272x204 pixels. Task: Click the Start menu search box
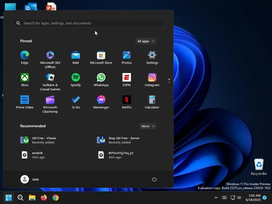(88, 23)
